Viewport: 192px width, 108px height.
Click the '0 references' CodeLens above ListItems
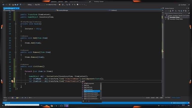coord(25,64)
